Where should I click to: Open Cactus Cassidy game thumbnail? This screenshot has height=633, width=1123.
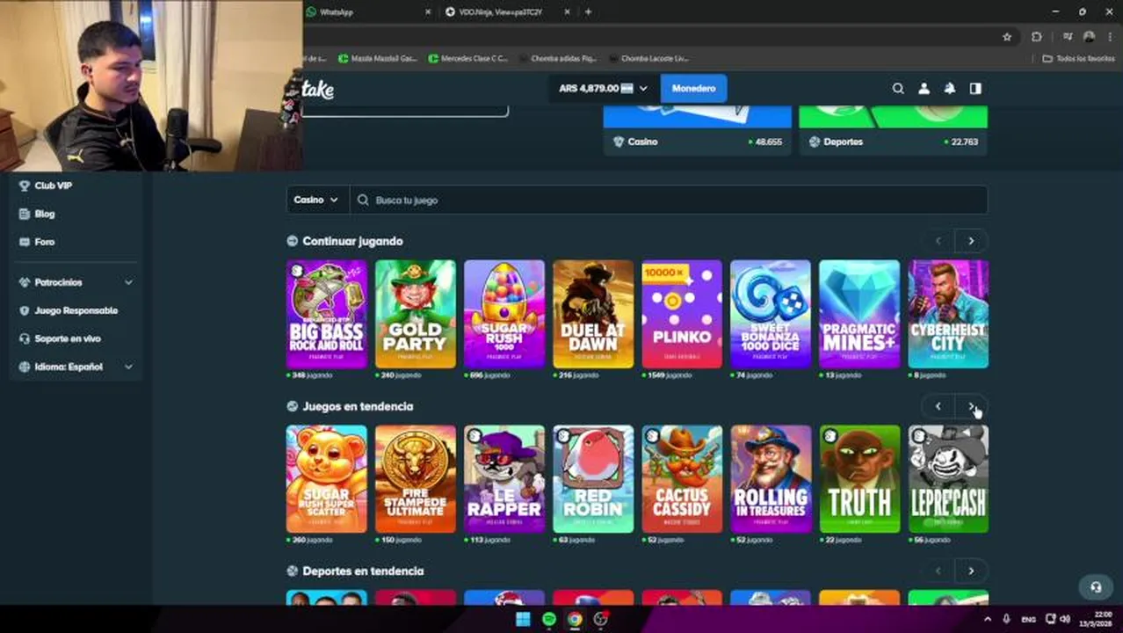click(682, 479)
